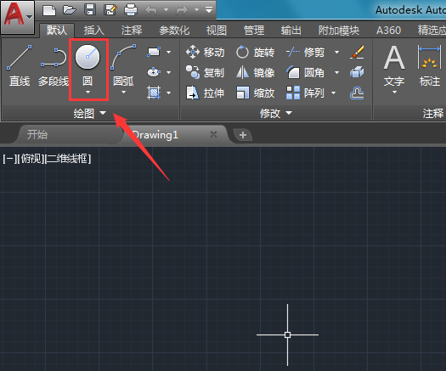Open the A360 ribbon tab
This screenshot has height=371, width=446.
pyautogui.click(x=388, y=30)
